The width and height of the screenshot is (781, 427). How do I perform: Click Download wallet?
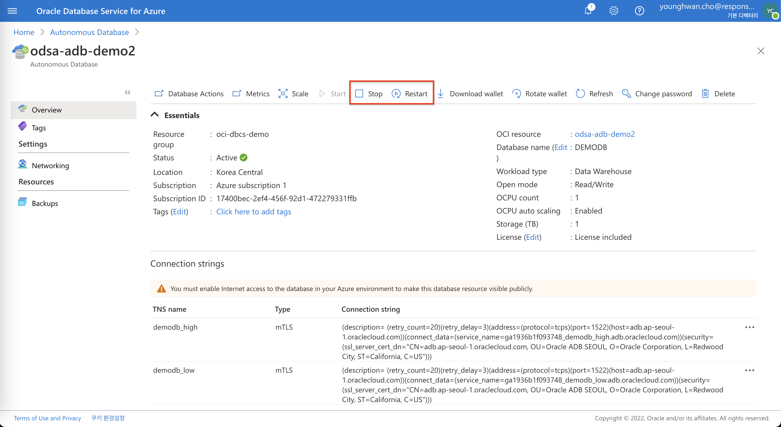[x=470, y=94]
